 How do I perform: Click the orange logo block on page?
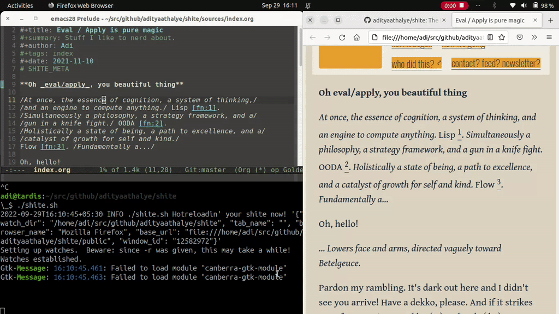(350, 57)
